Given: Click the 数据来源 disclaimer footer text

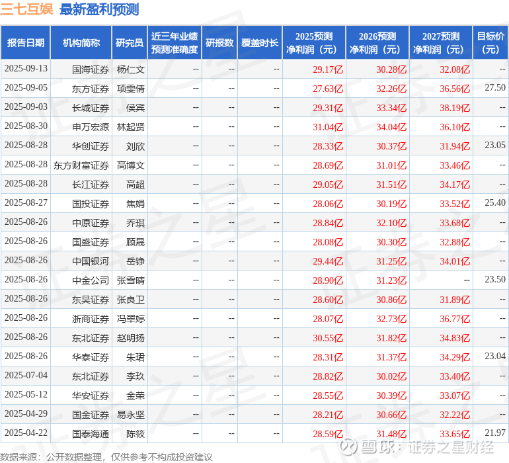Looking at the screenshot, I should (x=106, y=457).
